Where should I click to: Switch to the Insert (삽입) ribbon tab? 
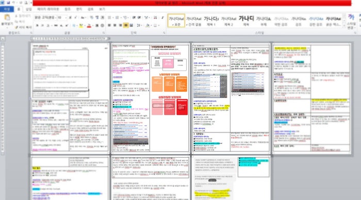point(29,9)
